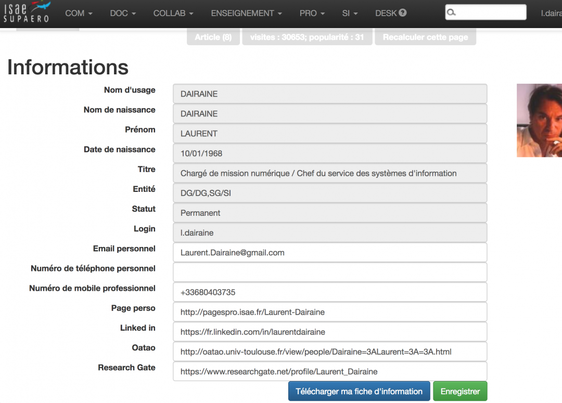Expand the DOC menu
The image size is (562, 403).
(123, 14)
